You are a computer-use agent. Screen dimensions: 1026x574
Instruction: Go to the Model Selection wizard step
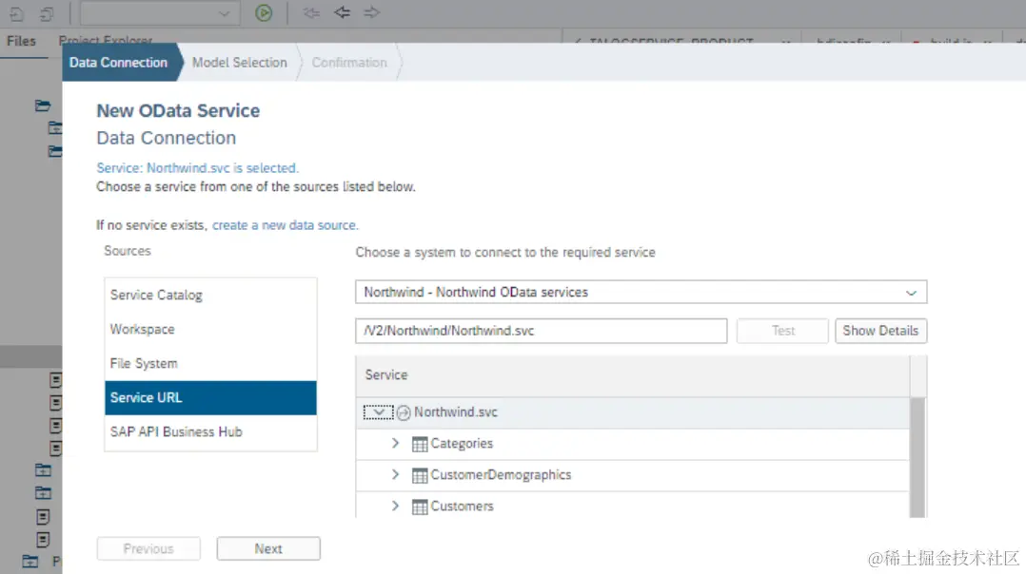tap(240, 63)
